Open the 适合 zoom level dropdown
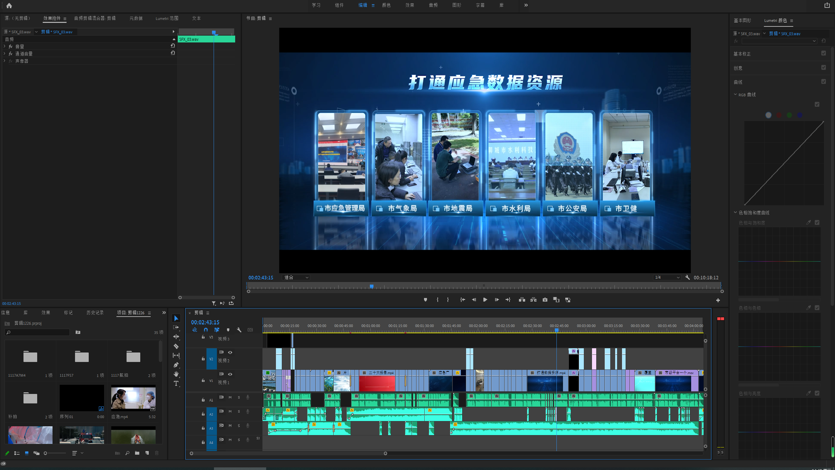Image resolution: width=835 pixels, height=470 pixels. (296, 277)
